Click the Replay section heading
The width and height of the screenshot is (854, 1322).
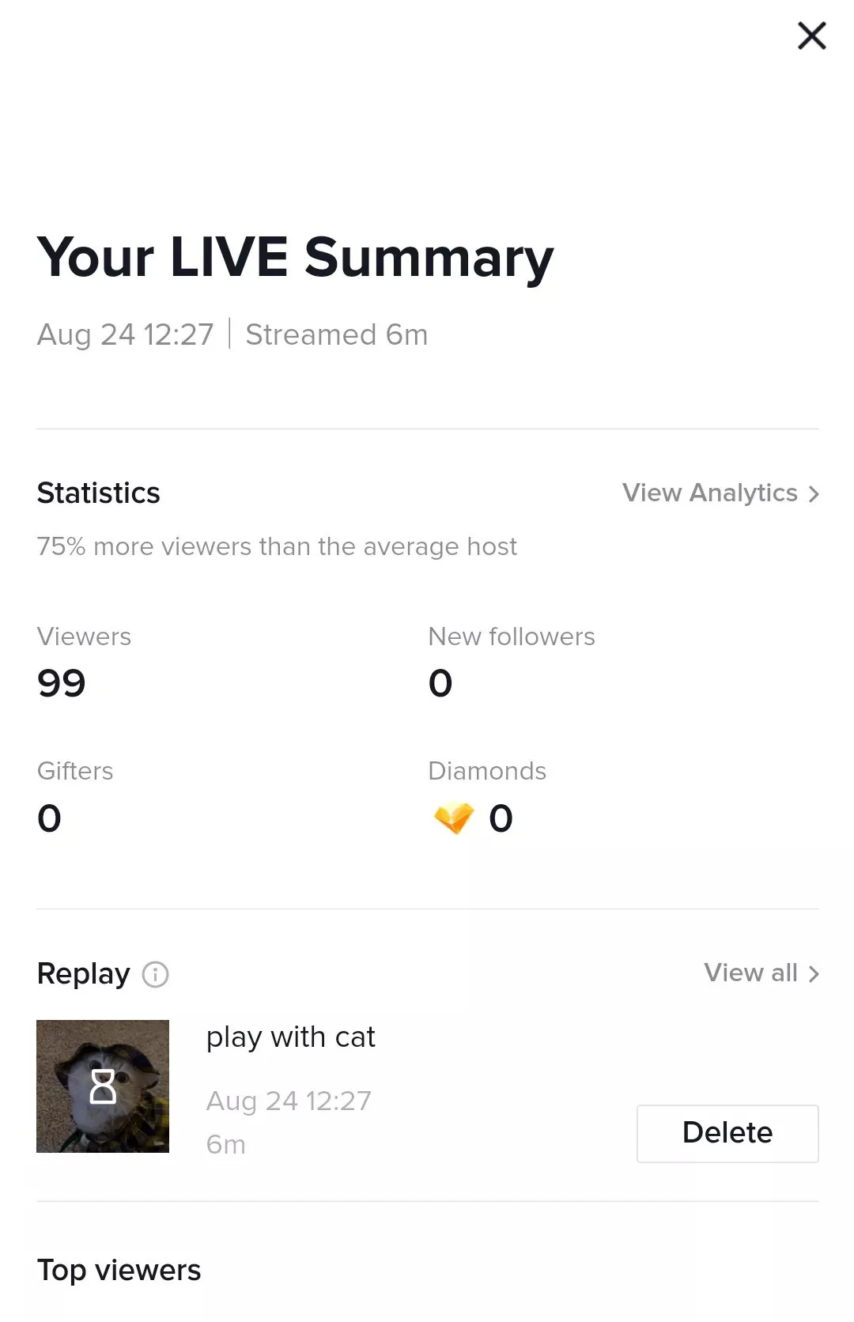(x=83, y=974)
